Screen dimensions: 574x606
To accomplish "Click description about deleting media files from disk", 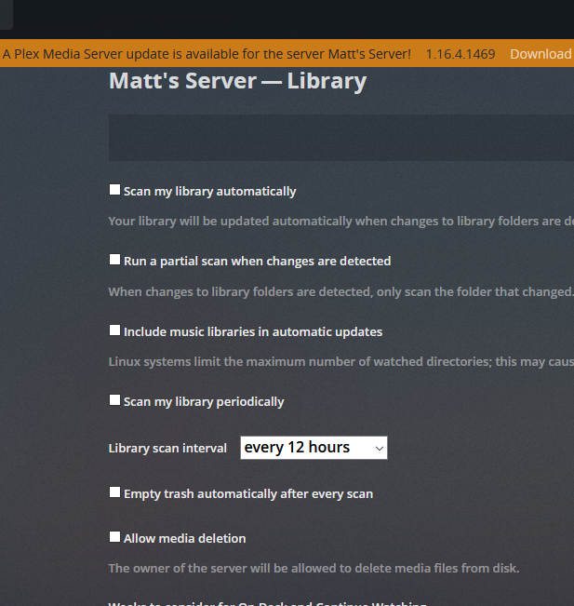I will [314, 568].
